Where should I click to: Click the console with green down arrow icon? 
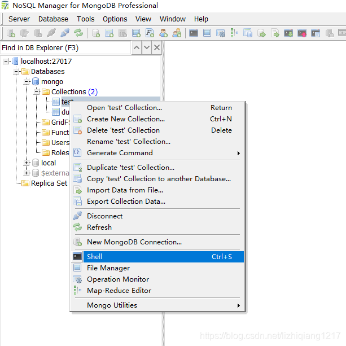(288, 33)
